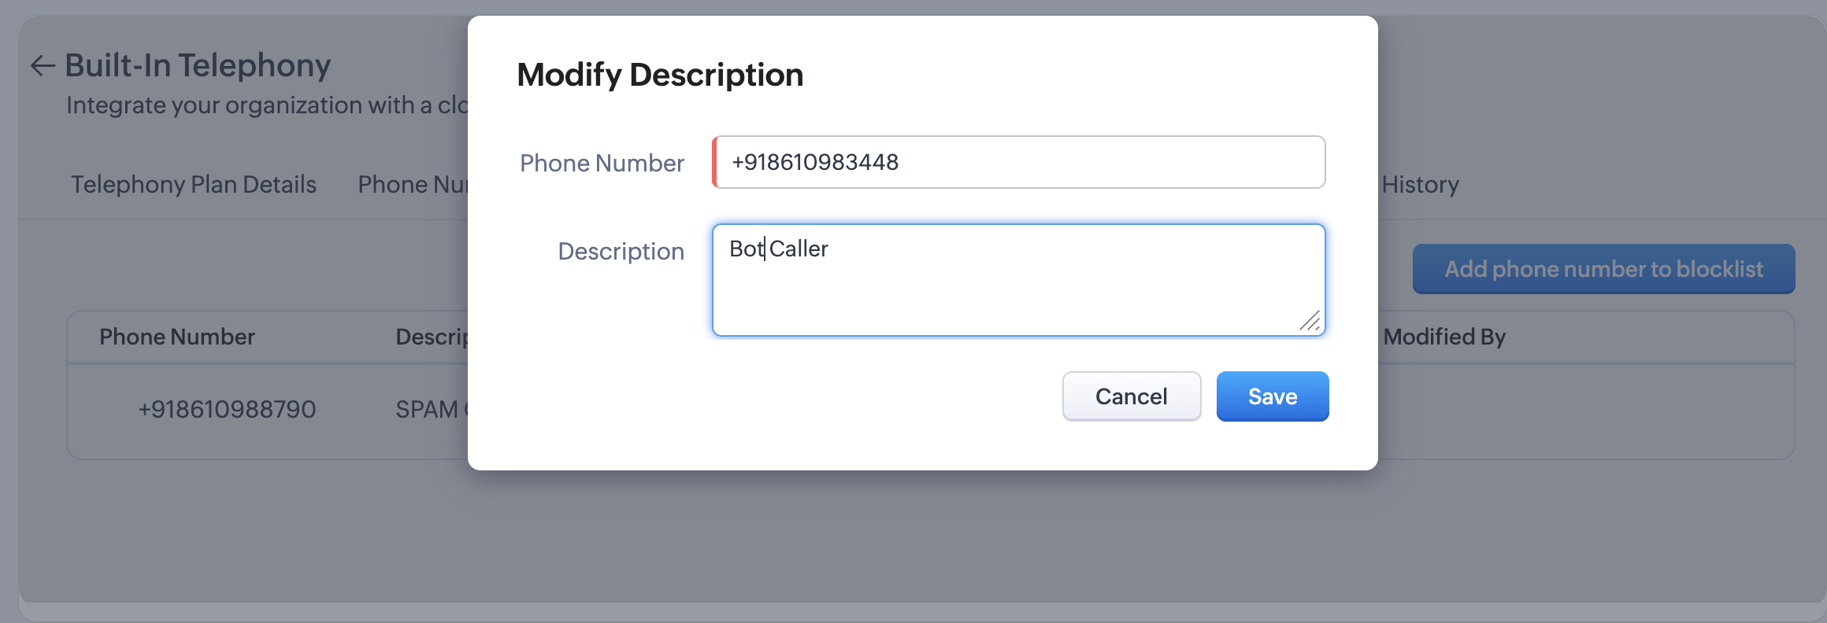Image resolution: width=1827 pixels, height=623 pixels.
Task: Click the Integrate your organization subtitle text
Action: click(267, 105)
